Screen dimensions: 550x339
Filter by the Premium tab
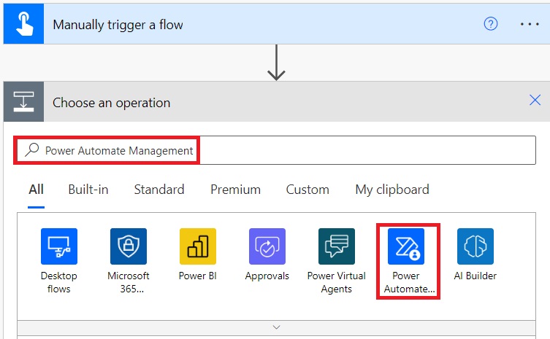click(235, 190)
